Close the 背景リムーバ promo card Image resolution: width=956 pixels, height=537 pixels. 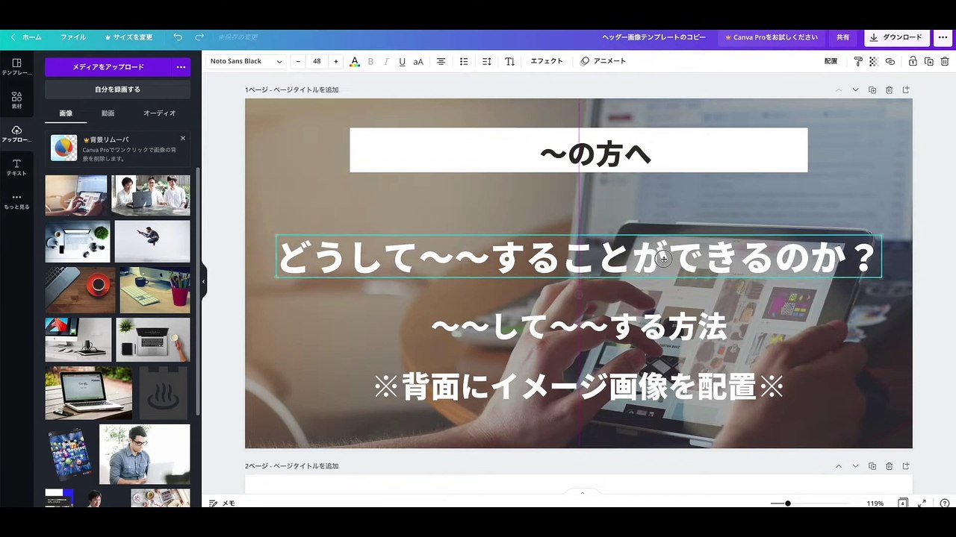coord(183,138)
